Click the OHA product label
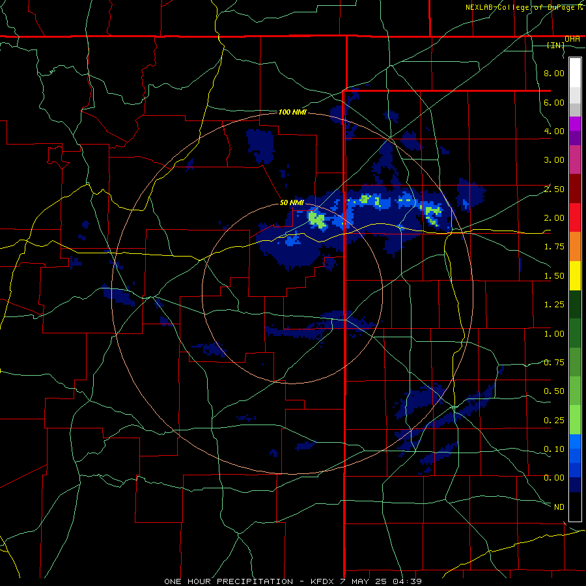This screenshot has height=586, width=586. click(x=572, y=39)
